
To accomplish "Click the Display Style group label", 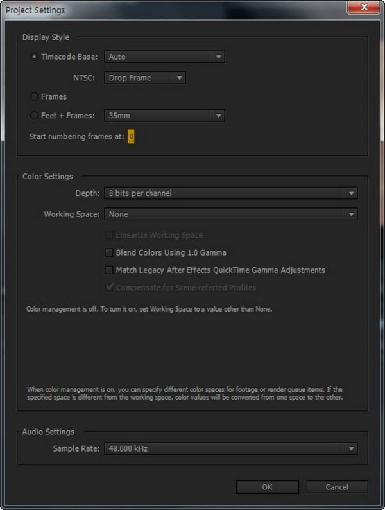I will point(46,37).
